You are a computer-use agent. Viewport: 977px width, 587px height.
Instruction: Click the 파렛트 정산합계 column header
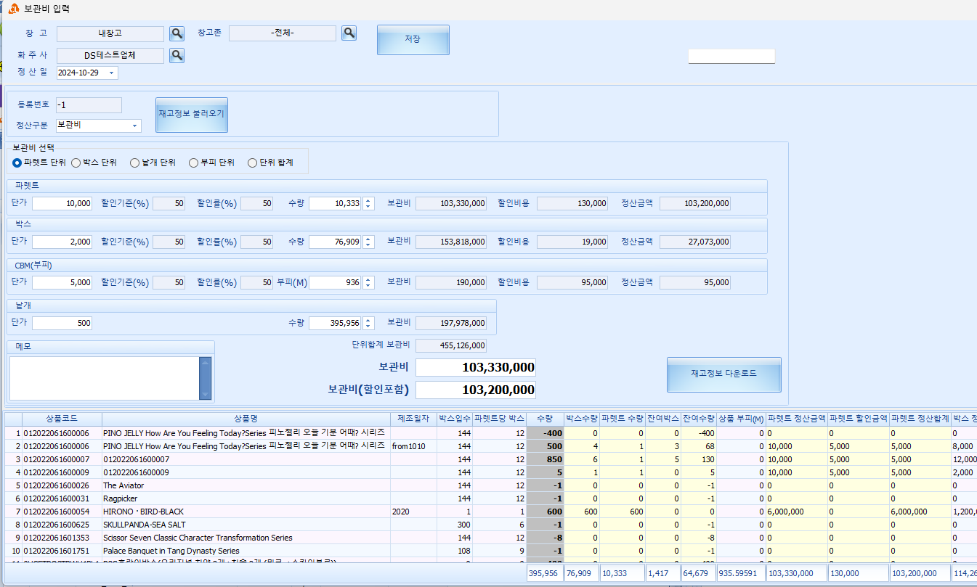tap(920, 419)
